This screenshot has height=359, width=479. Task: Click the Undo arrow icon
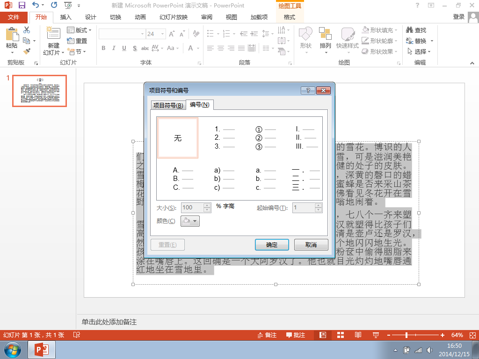click(36, 5)
